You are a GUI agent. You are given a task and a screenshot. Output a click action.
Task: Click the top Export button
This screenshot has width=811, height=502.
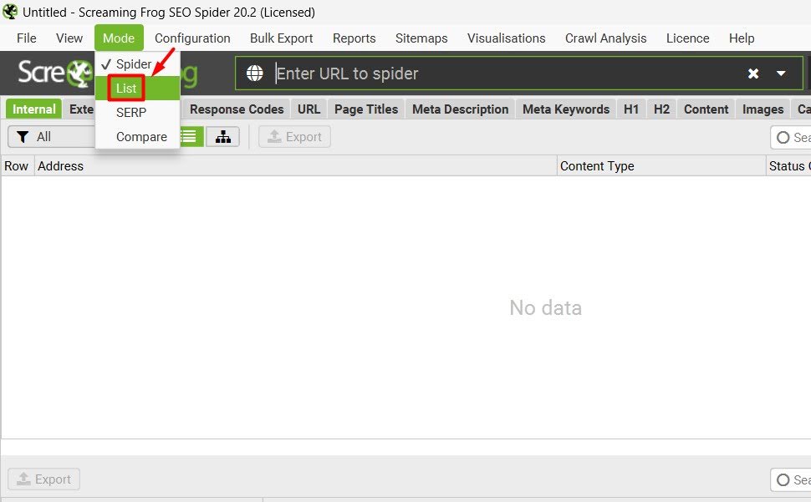[294, 137]
